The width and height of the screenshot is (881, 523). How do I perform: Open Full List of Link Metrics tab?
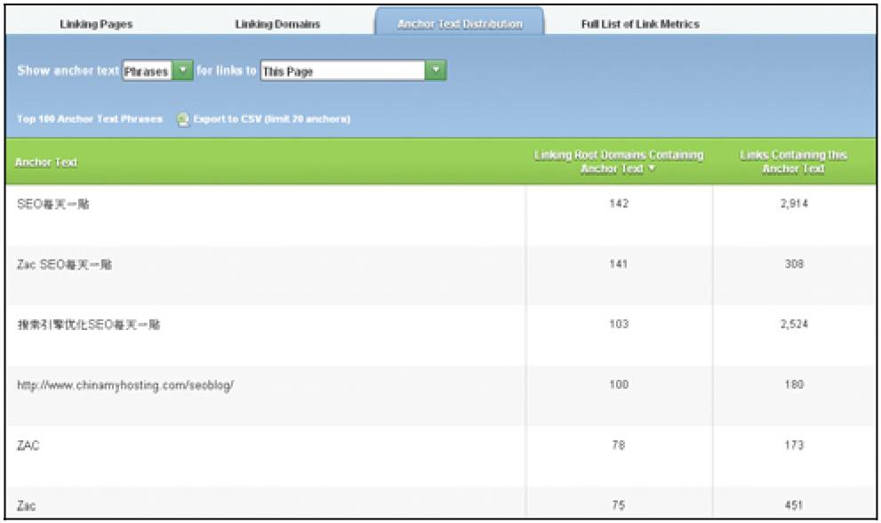(640, 24)
